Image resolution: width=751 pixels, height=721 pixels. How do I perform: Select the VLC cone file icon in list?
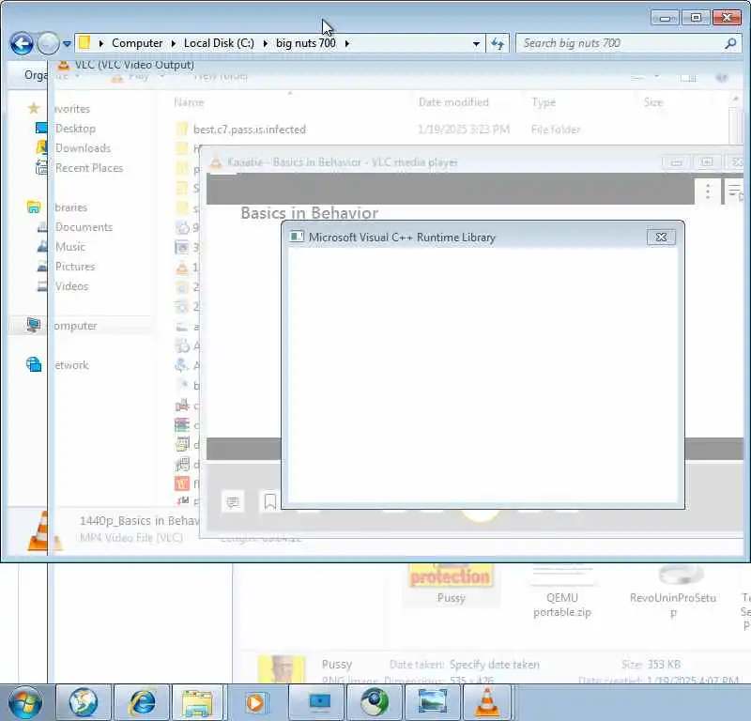tap(182, 268)
